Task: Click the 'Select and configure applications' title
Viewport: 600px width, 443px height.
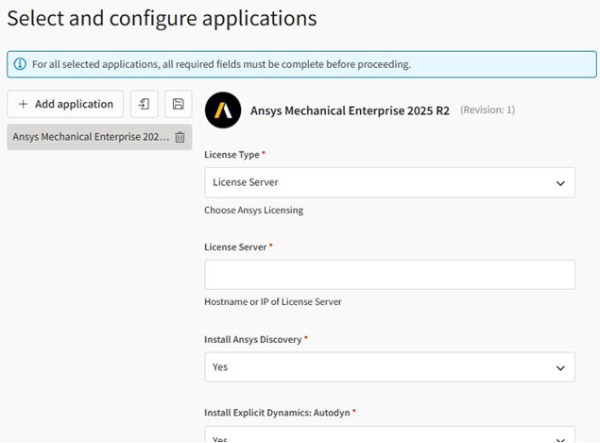Action: click(162, 18)
